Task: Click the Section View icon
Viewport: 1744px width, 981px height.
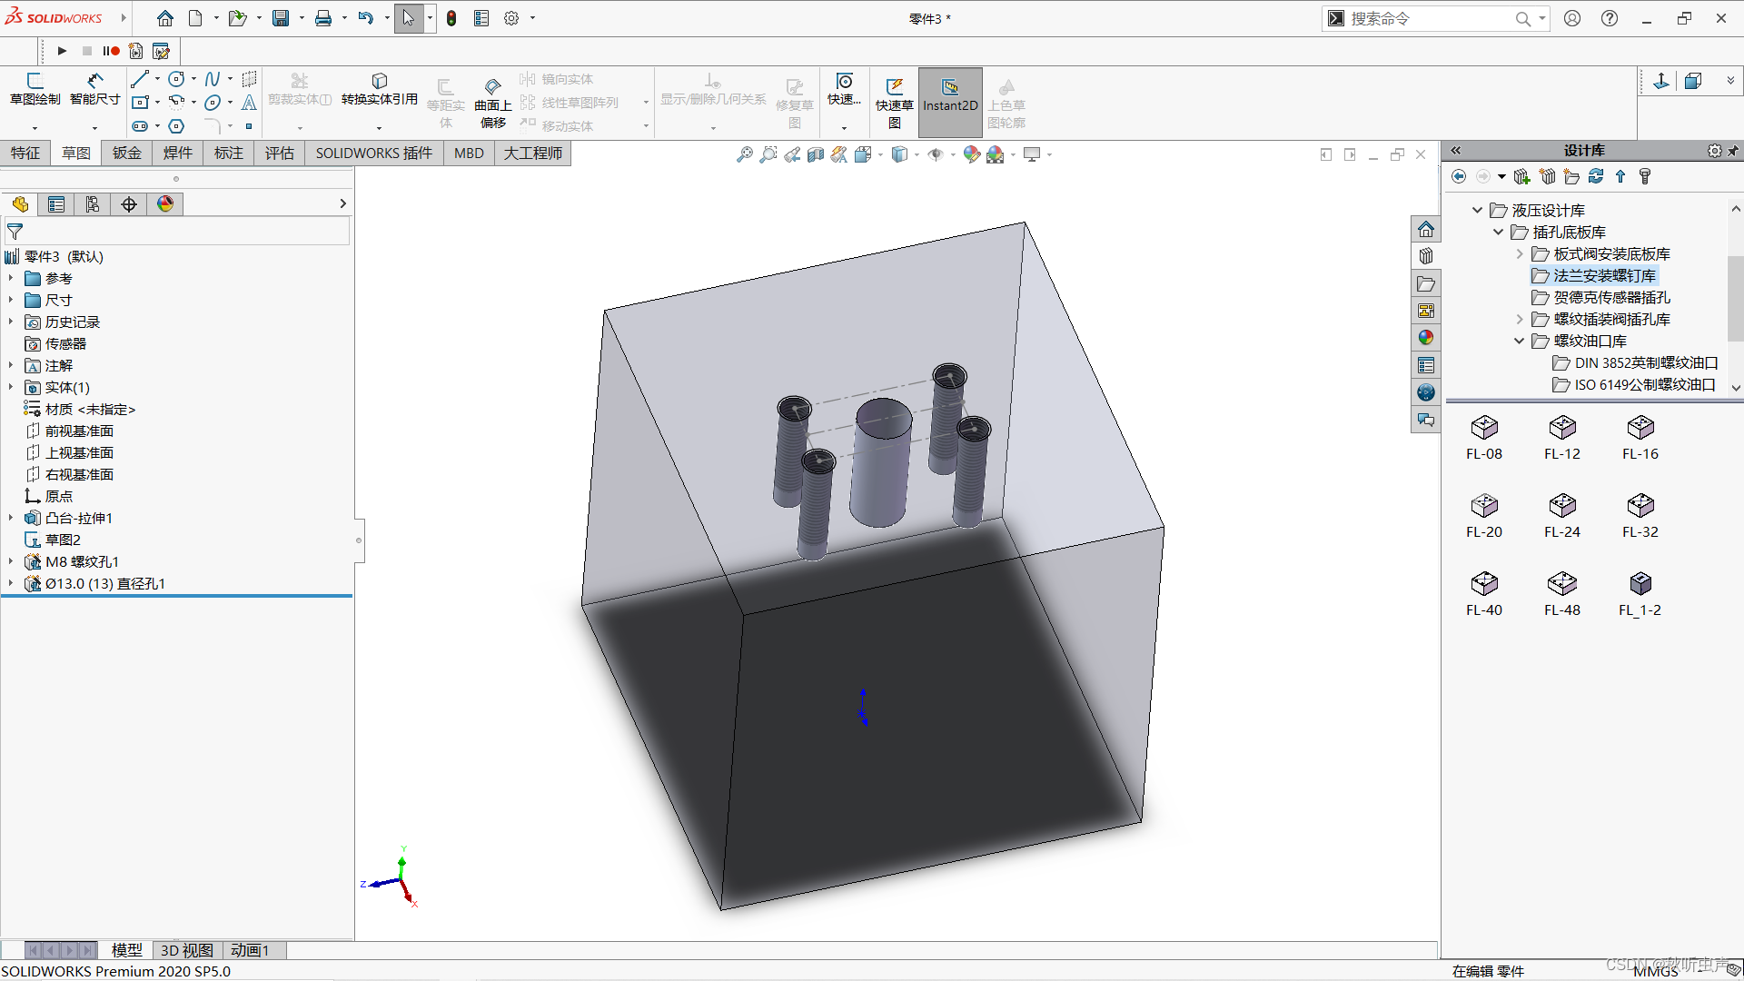Action: click(x=815, y=154)
